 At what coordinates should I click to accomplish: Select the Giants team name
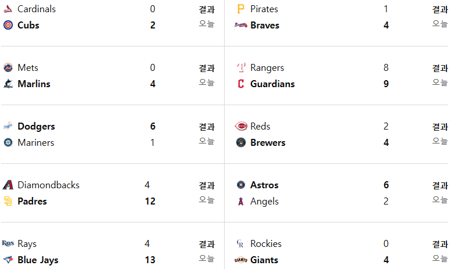[x=264, y=260]
